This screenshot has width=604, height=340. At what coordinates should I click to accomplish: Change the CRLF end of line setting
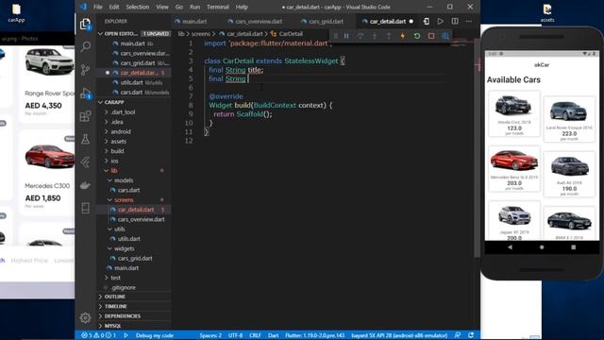click(x=256, y=335)
